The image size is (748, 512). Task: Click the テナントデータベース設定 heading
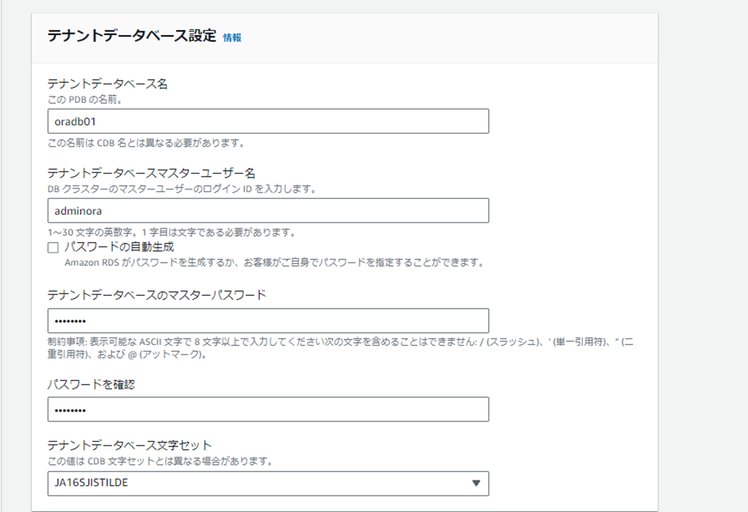click(x=132, y=36)
